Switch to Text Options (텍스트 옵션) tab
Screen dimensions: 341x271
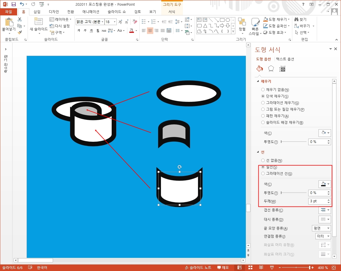tap(285, 59)
